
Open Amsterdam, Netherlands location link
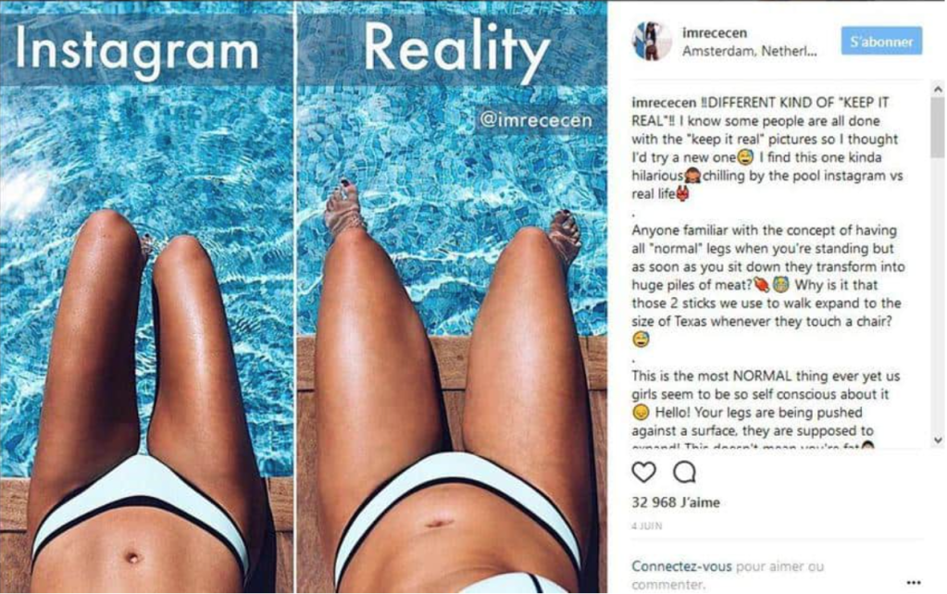pos(750,51)
